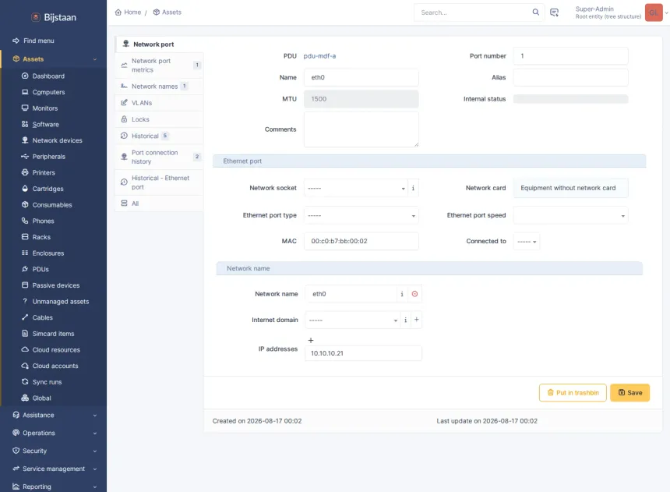Viewport: 670px width, 492px height.
Task: Expand the Security menu
Action: click(54, 451)
